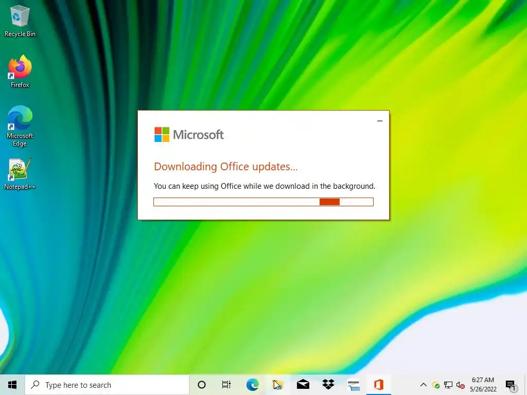Click the Office icon in taskbar

379,385
